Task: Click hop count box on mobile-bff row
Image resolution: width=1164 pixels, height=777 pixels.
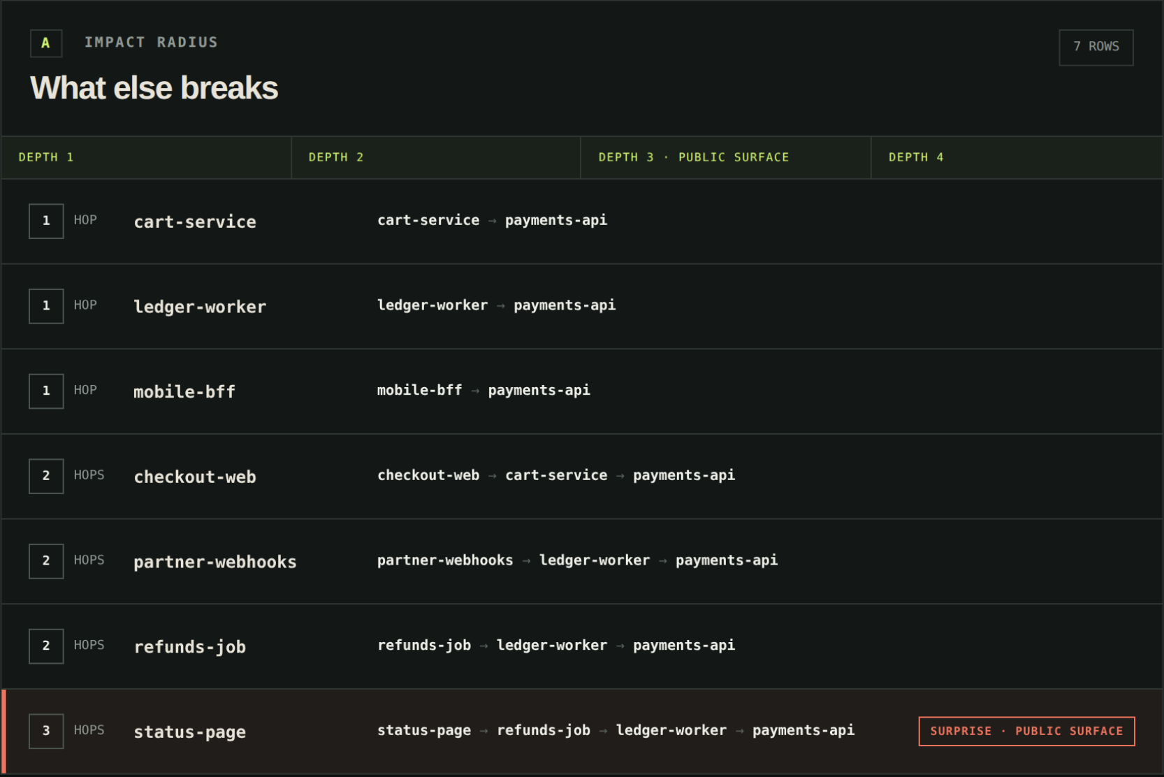Action: point(46,391)
